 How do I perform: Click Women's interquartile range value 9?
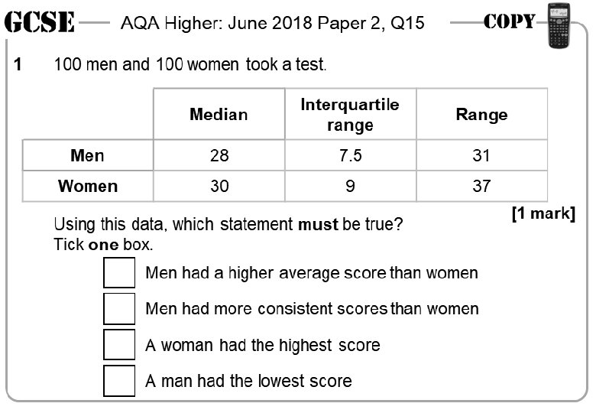coord(350,186)
